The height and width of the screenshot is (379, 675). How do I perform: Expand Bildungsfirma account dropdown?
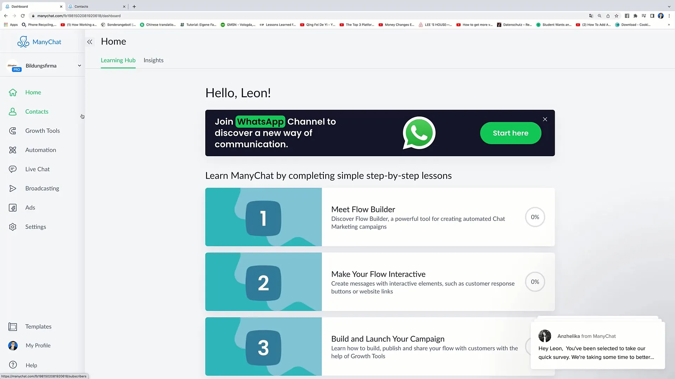79,65
